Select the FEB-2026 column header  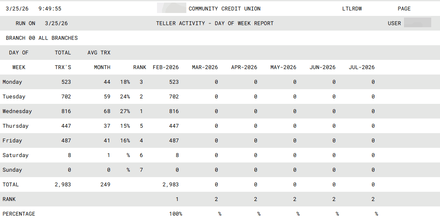tap(166, 67)
